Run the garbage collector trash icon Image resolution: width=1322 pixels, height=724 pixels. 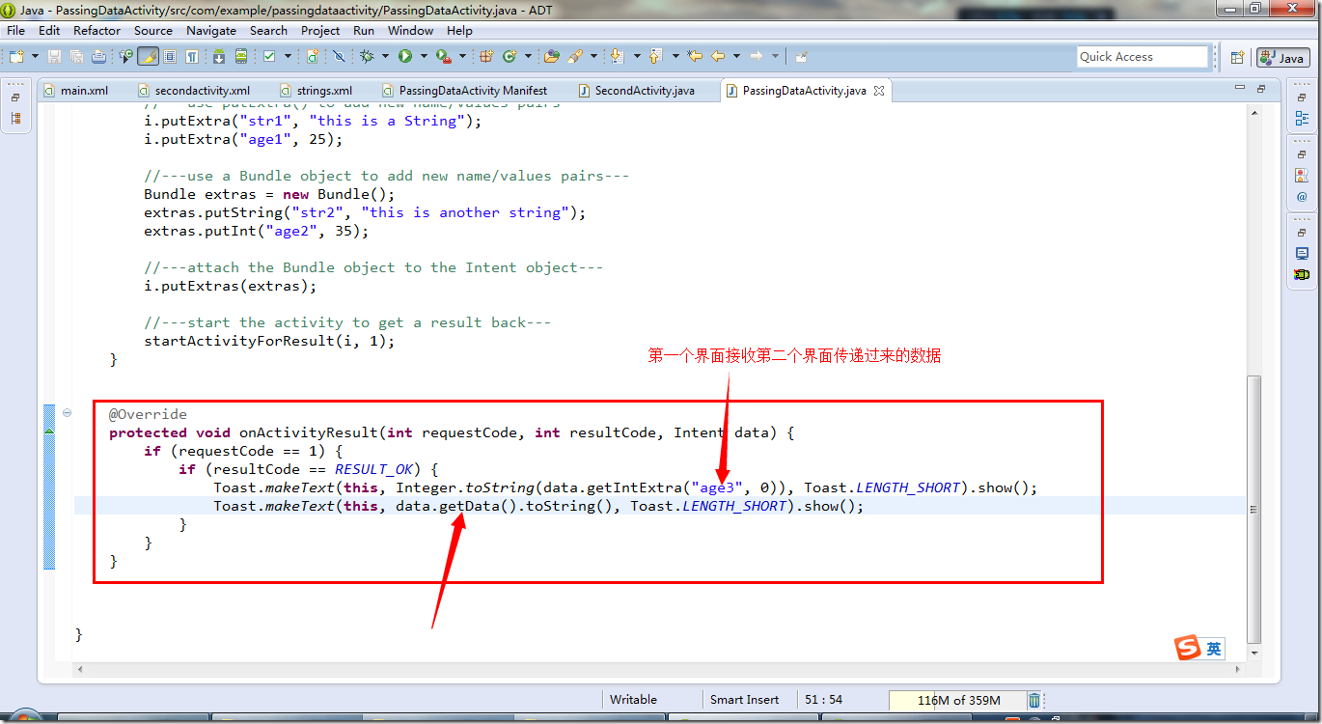point(1034,701)
